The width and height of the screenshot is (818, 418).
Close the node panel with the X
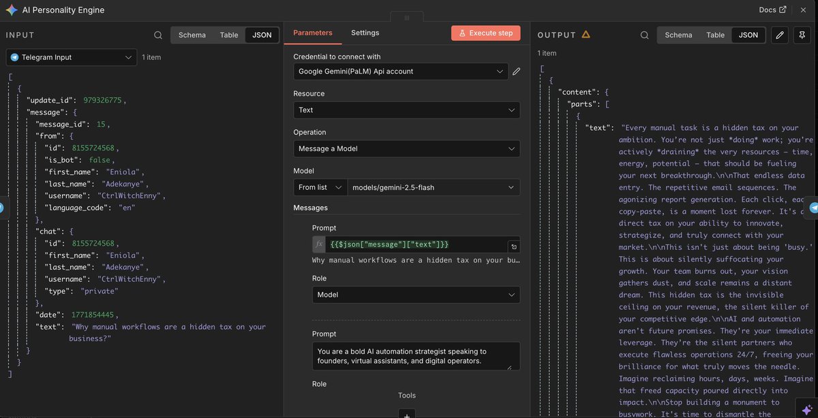pos(804,10)
